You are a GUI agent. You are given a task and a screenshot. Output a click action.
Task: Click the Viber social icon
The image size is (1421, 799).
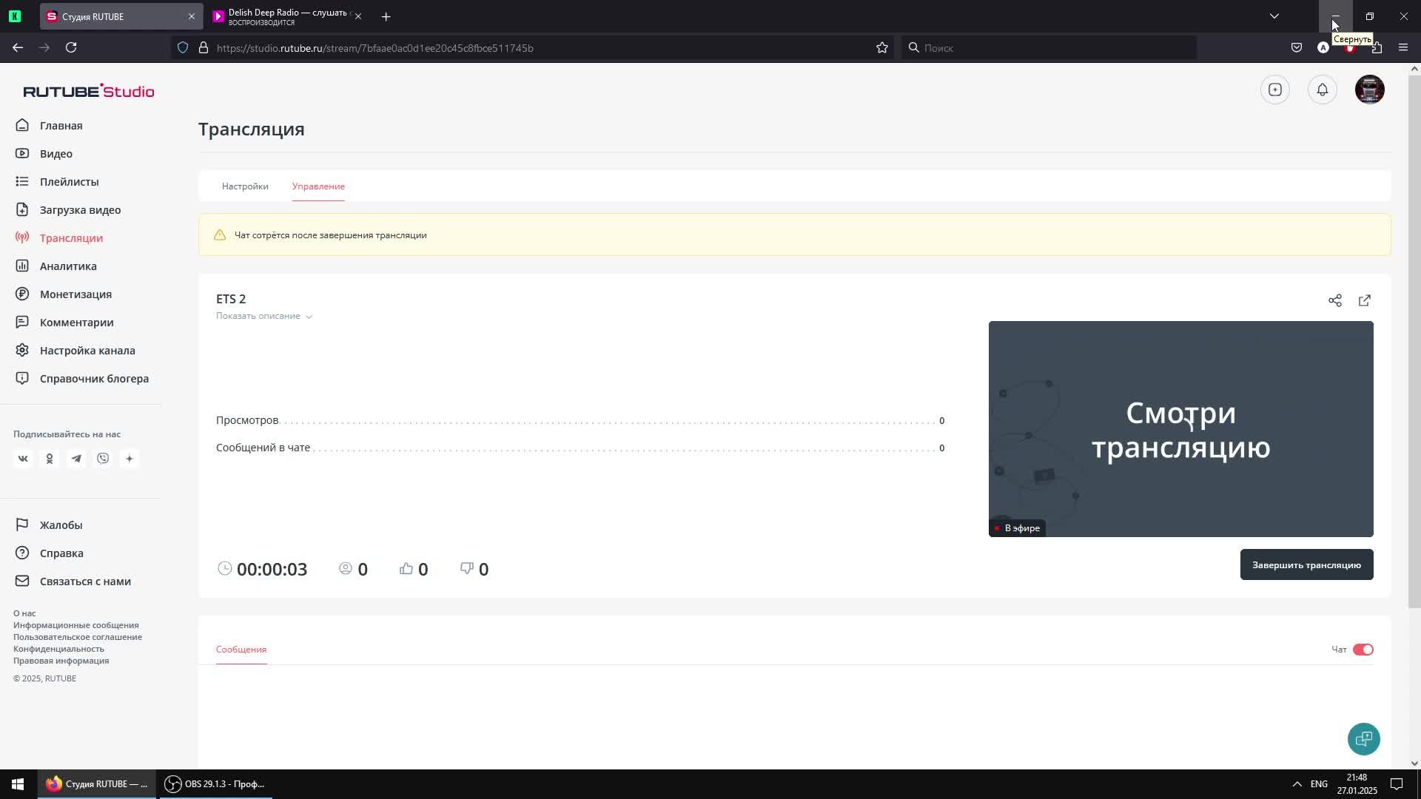point(103,459)
